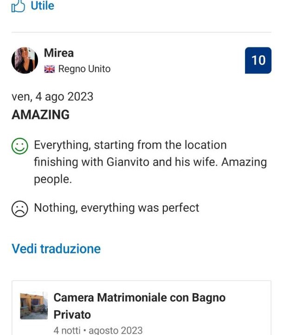
Task: Click the thumbs-up icon next to Utile
Action: (x=18, y=6)
